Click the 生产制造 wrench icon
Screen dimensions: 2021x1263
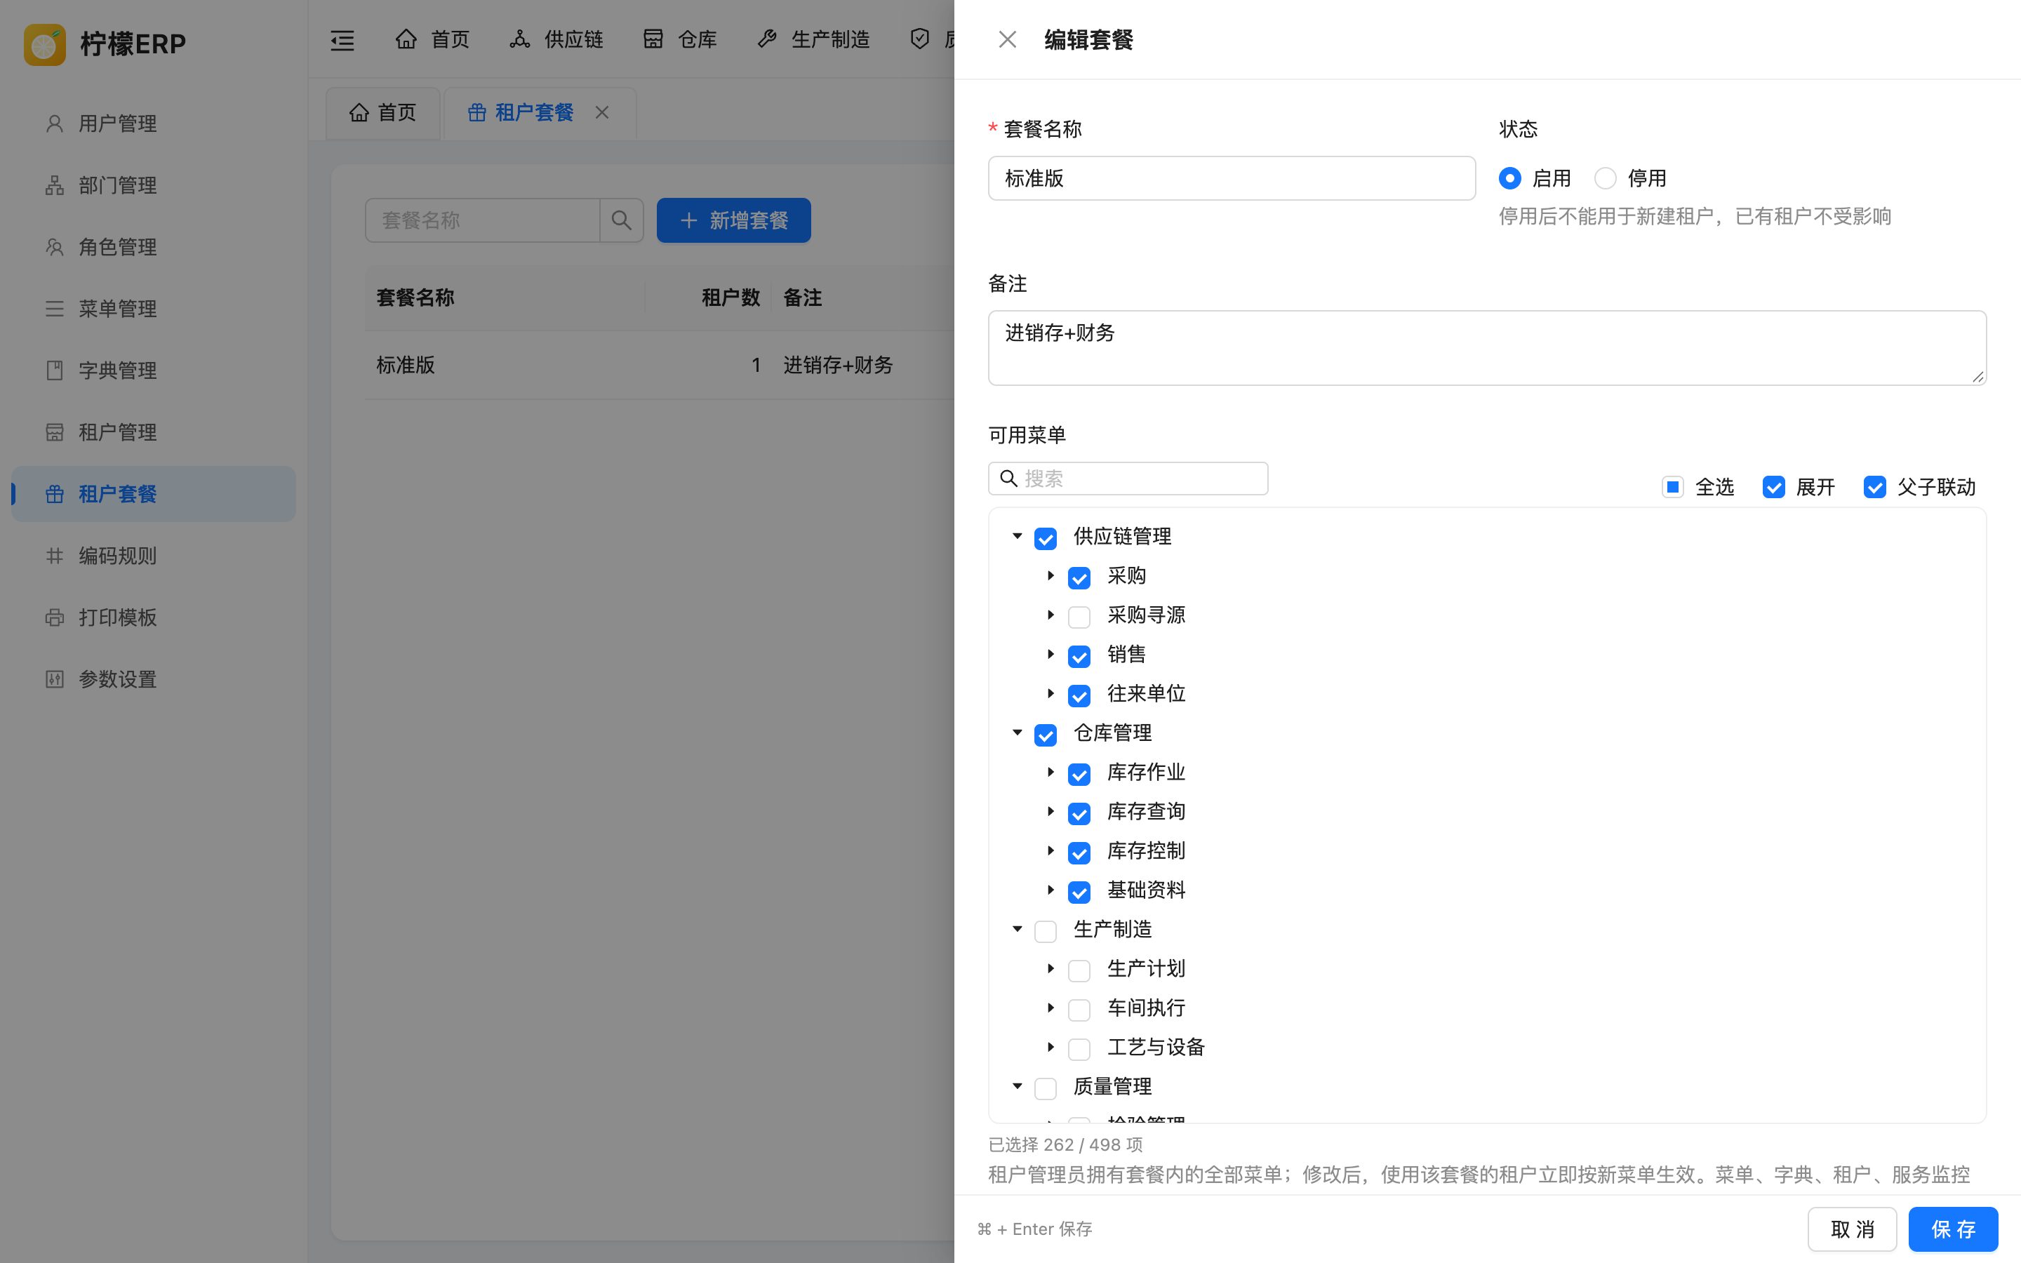pyautogui.click(x=766, y=39)
